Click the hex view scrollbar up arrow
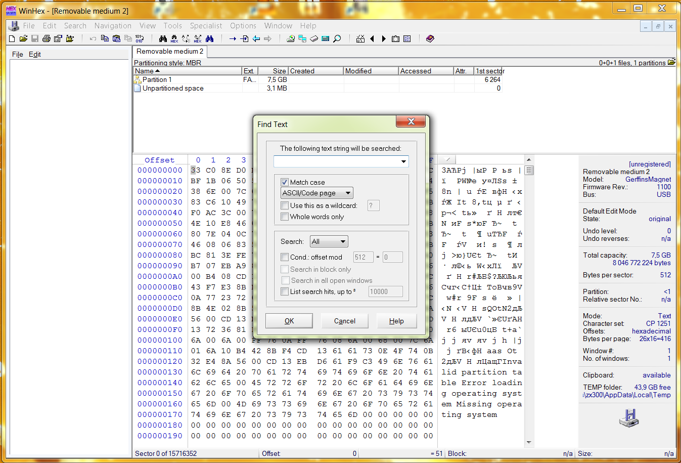This screenshot has width=681, height=463. (529, 159)
